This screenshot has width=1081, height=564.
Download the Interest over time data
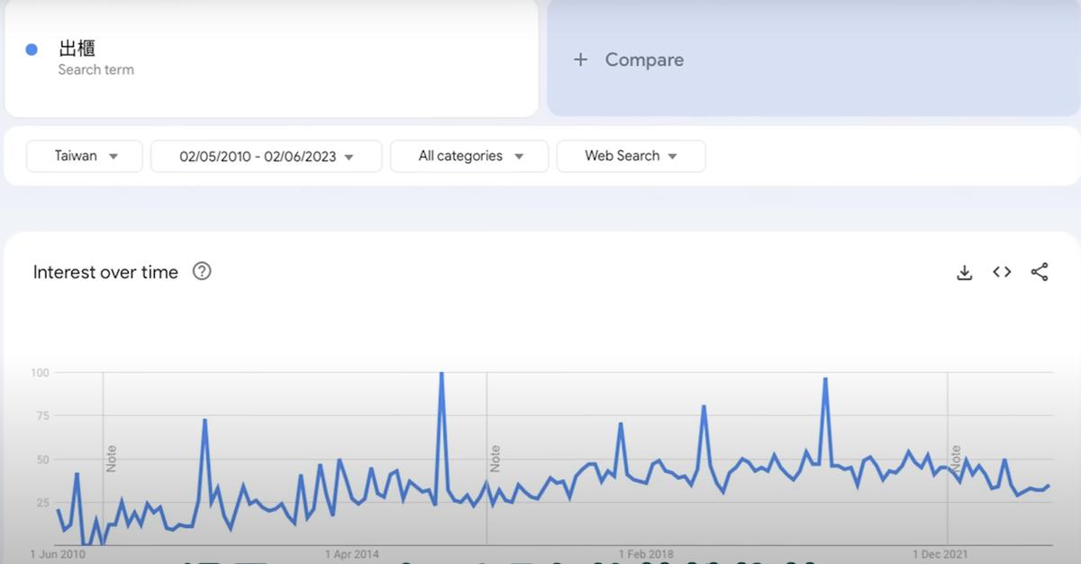click(964, 272)
